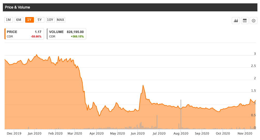Click the 'Price & Volume' header title
Image resolution: width=260 pixels, height=140 pixels.
tap(17, 7)
